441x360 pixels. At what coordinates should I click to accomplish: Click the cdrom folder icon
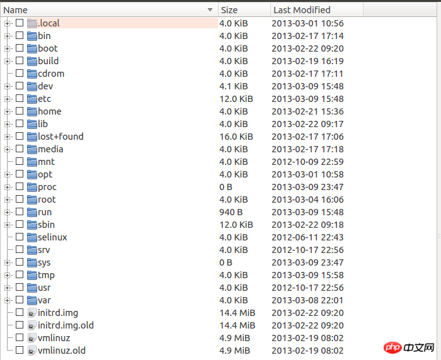32,74
